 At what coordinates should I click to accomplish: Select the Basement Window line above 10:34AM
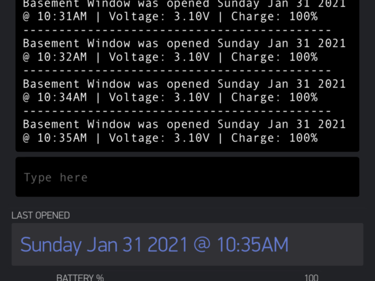pyautogui.click(x=185, y=84)
